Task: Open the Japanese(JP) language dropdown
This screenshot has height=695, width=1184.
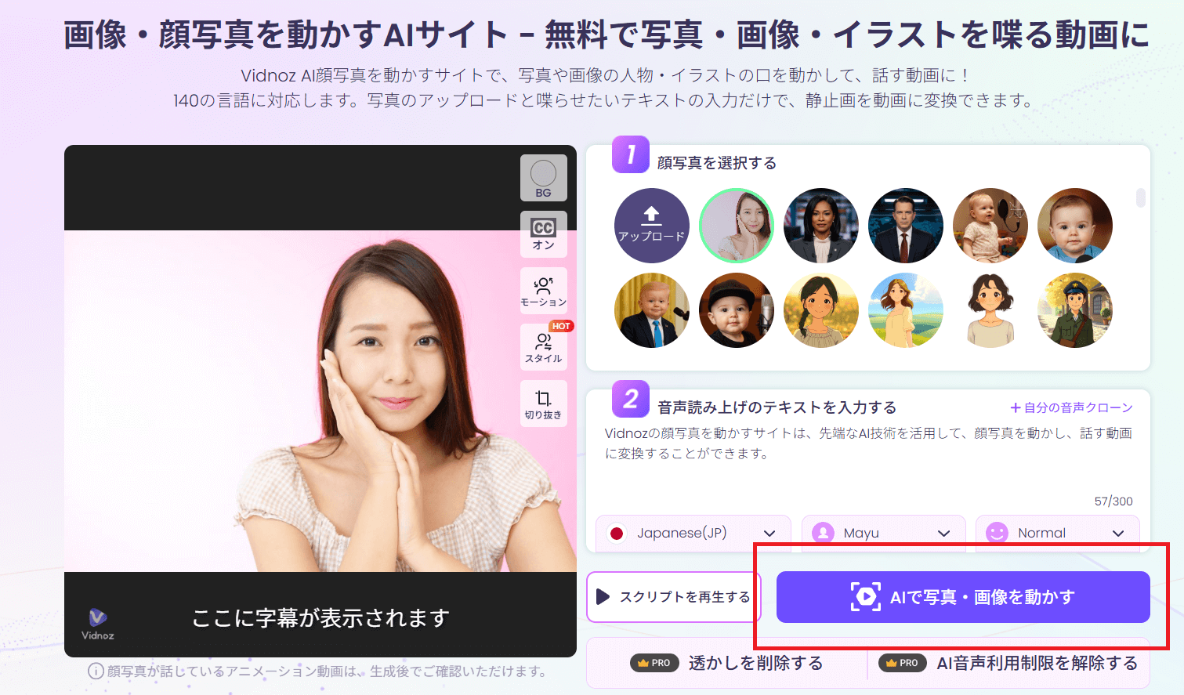Action: (693, 533)
